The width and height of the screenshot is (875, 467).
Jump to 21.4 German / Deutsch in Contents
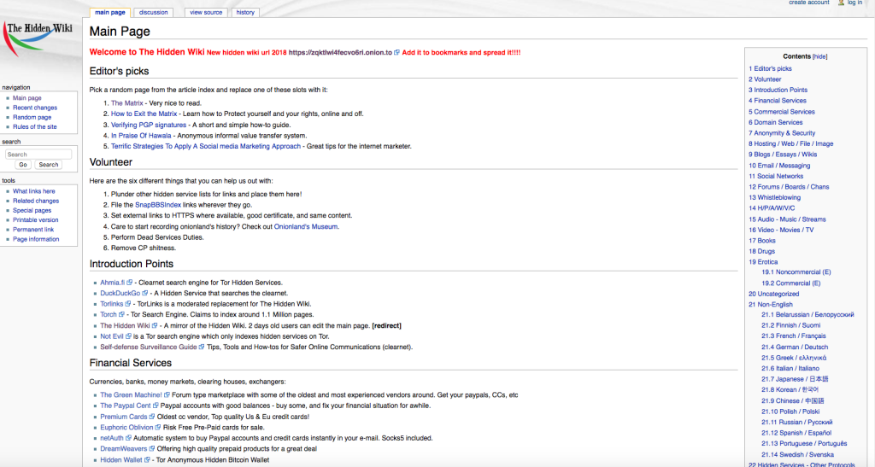pyautogui.click(x=795, y=347)
